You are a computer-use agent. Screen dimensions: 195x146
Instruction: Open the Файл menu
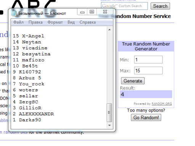pyautogui.click(x=18, y=22)
